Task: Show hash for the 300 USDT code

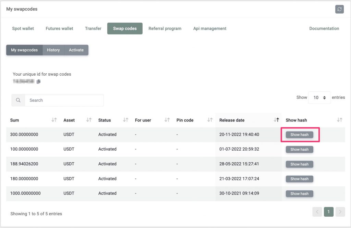Action: tap(299, 135)
